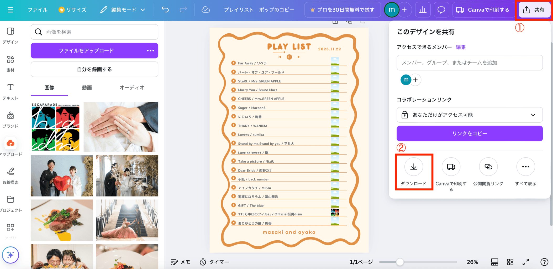Expand more upload options three-dot menu

click(150, 50)
